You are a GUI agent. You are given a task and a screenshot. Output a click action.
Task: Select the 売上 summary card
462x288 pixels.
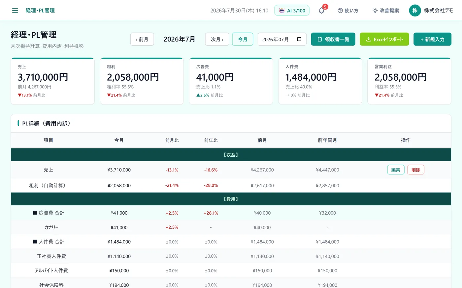click(x=52, y=81)
